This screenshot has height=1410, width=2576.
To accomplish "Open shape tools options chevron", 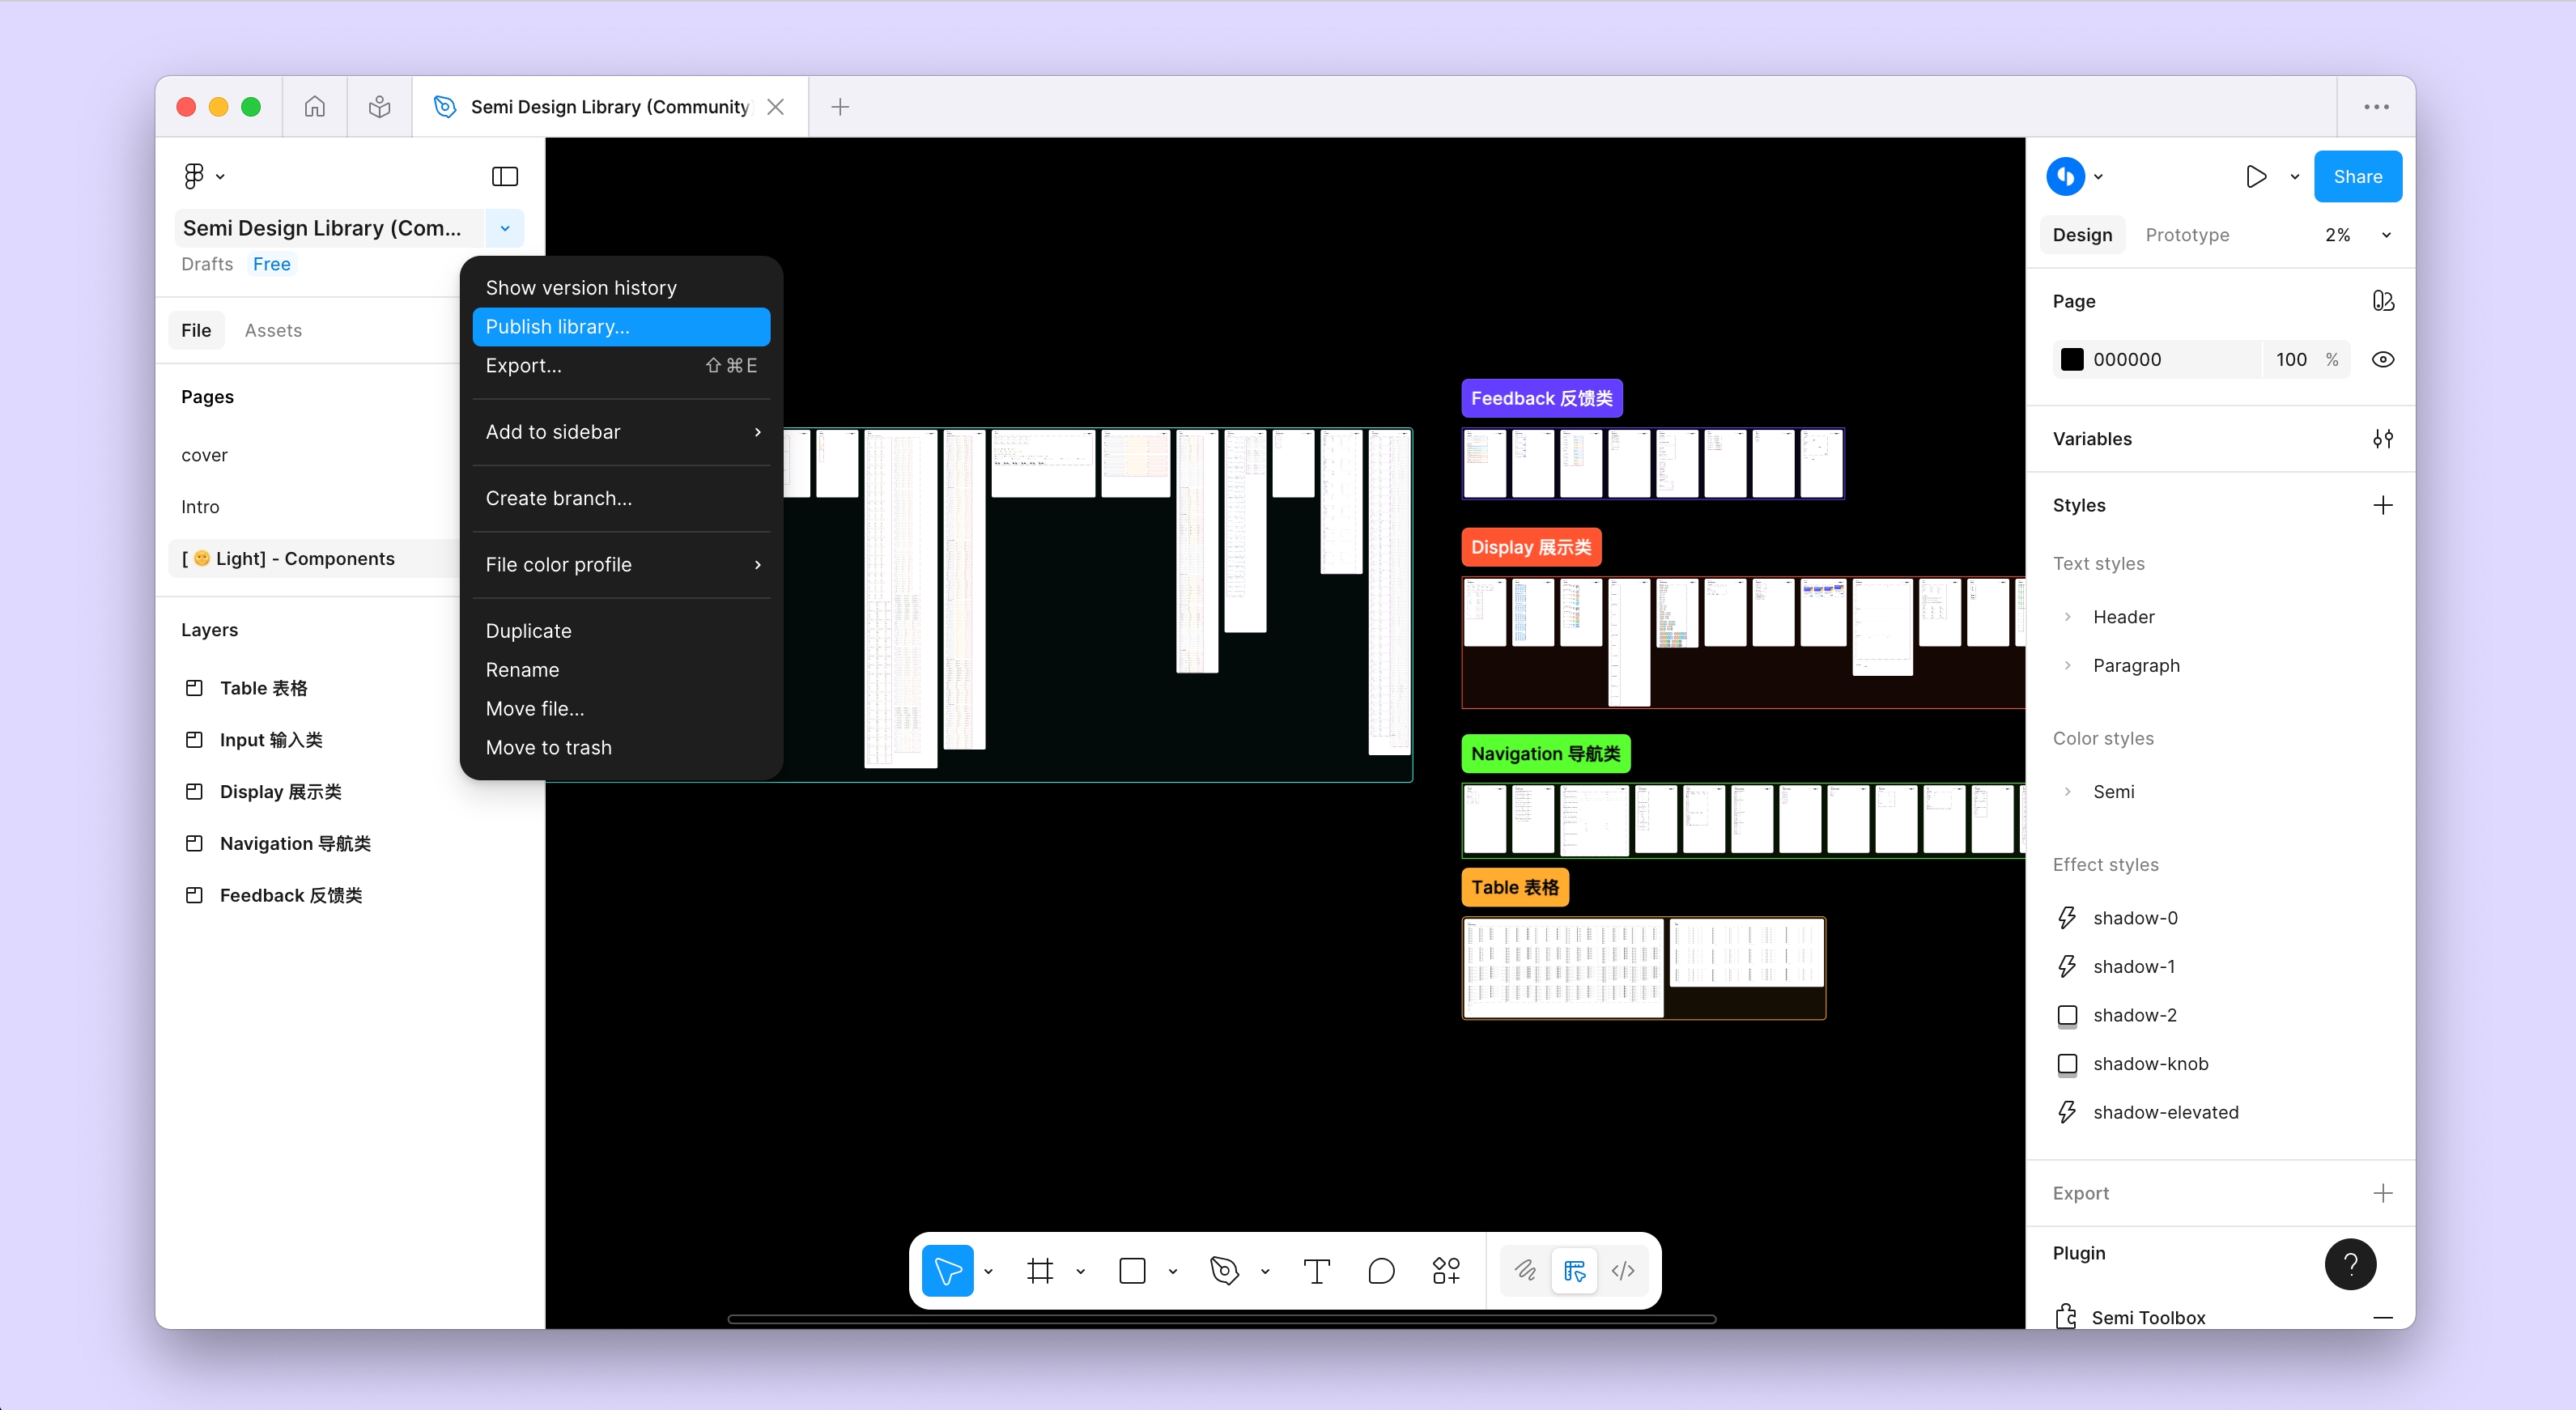I will pos(1172,1271).
